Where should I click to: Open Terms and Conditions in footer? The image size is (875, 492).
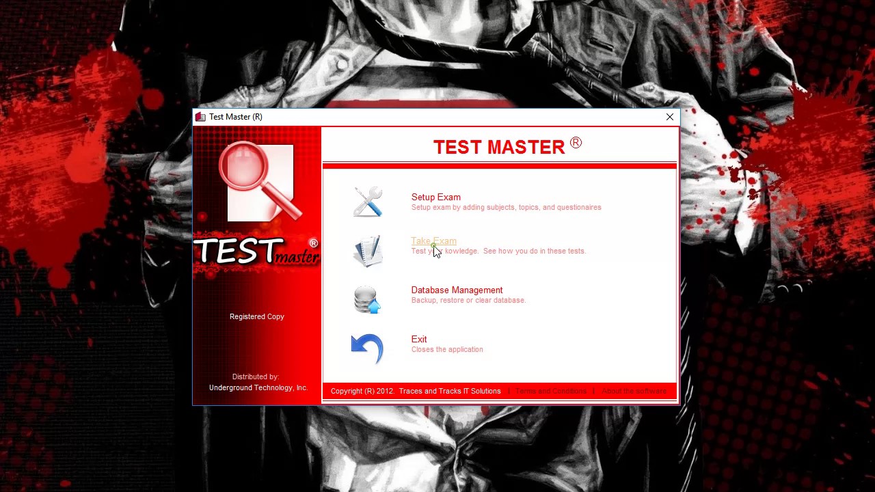pyautogui.click(x=551, y=391)
